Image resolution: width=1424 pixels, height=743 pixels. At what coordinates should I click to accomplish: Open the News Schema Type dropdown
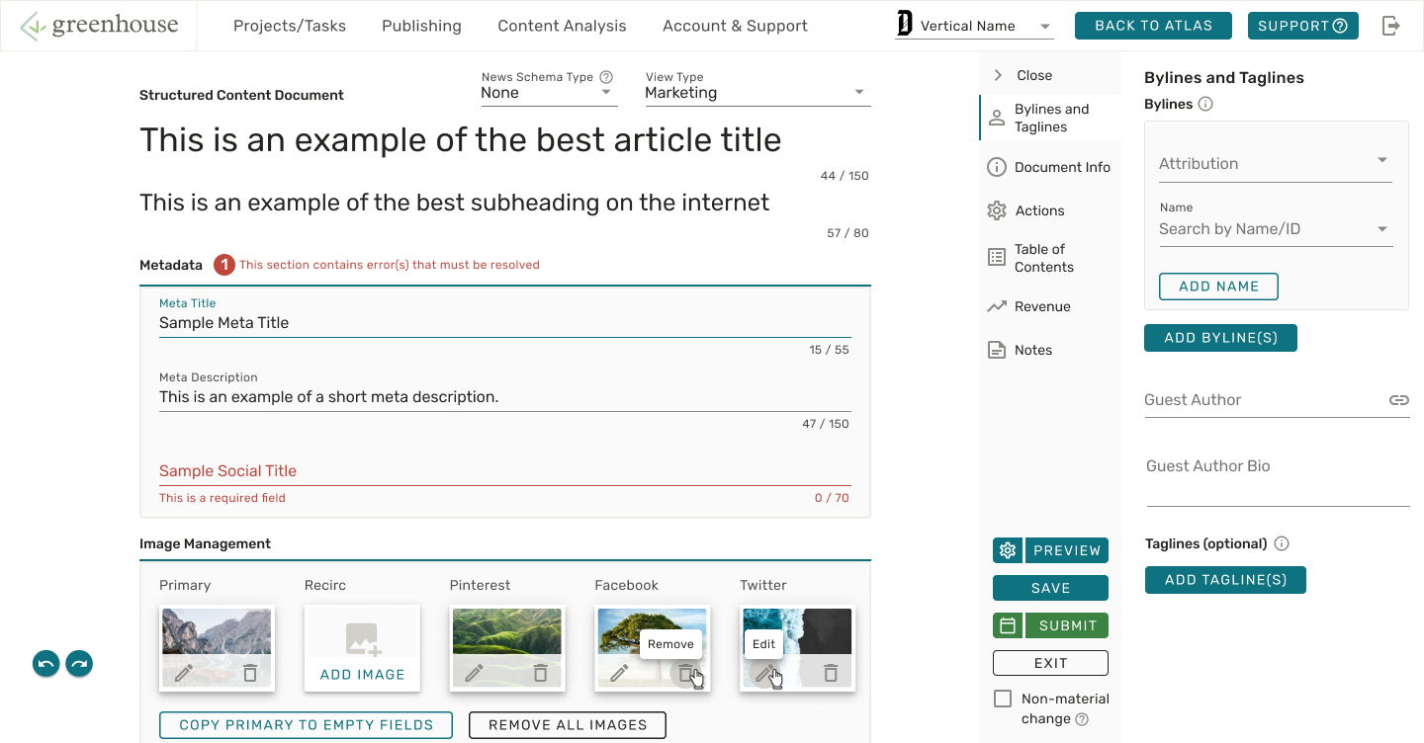tap(549, 93)
